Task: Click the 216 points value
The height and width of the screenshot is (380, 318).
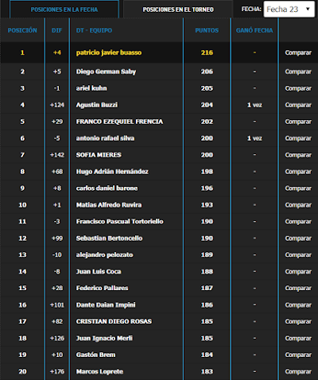Action: click(207, 52)
